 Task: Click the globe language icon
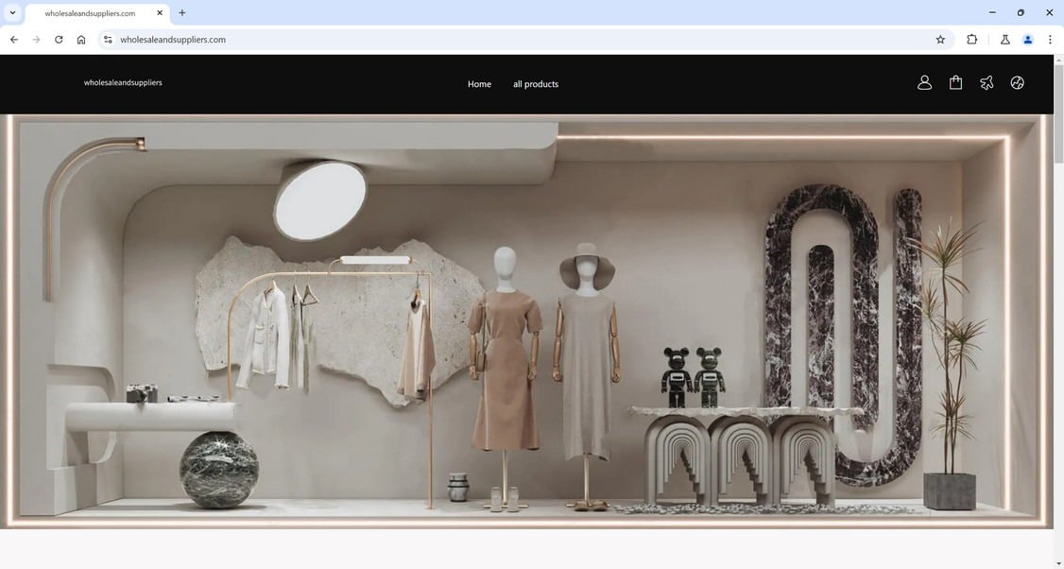point(1017,83)
